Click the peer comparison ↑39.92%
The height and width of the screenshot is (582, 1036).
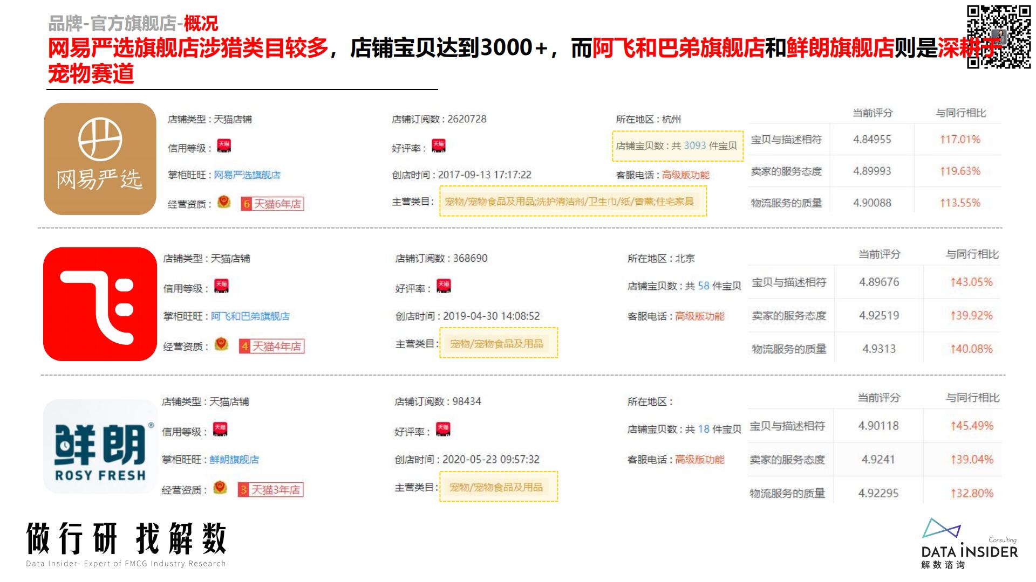pos(971,315)
